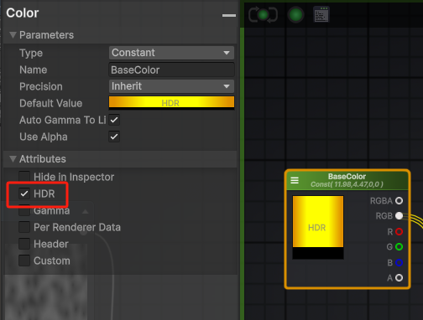Toggle the Auto Gamma To Linear checkbox
This screenshot has width=423, height=320.
tap(114, 120)
